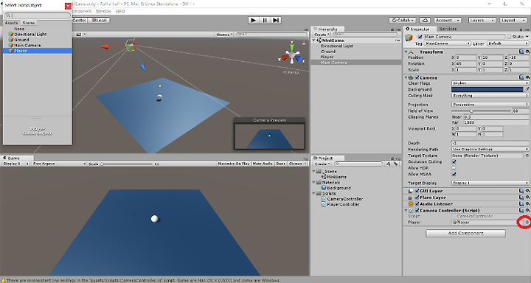The width and height of the screenshot is (531, 283).
Task: Toggle the Flare Layer checkbox
Action: [x=417, y=198]
